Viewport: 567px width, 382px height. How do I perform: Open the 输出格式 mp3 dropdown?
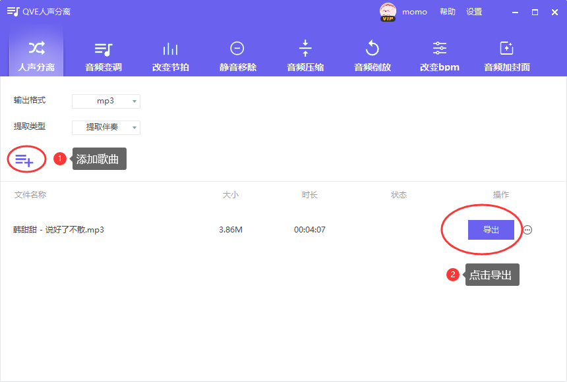click(105, 101)
